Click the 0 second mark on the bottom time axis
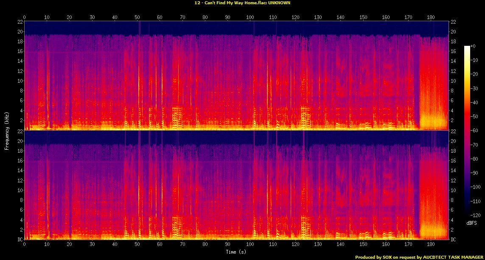Viewport: 485px width, 260px height. point(25,245)
